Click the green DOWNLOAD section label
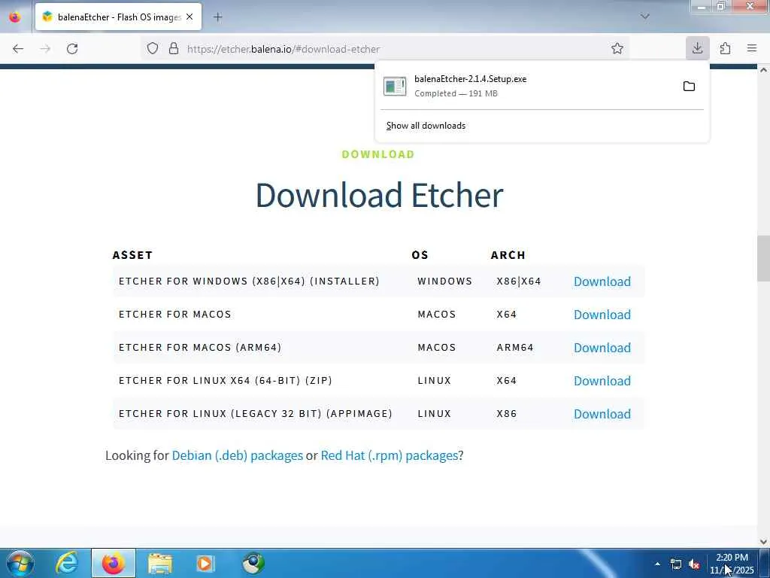 click(x=378, y=154)
